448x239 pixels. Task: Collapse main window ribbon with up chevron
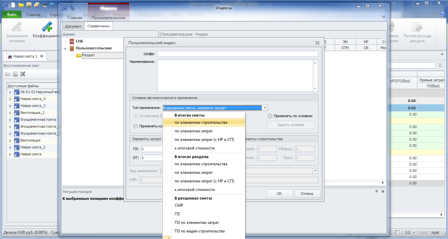tap(435, 14)
